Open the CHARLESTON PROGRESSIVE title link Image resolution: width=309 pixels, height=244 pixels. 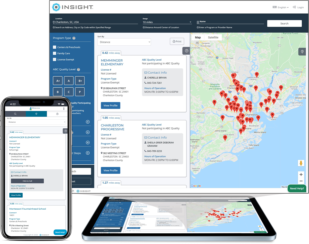(112, 127)
